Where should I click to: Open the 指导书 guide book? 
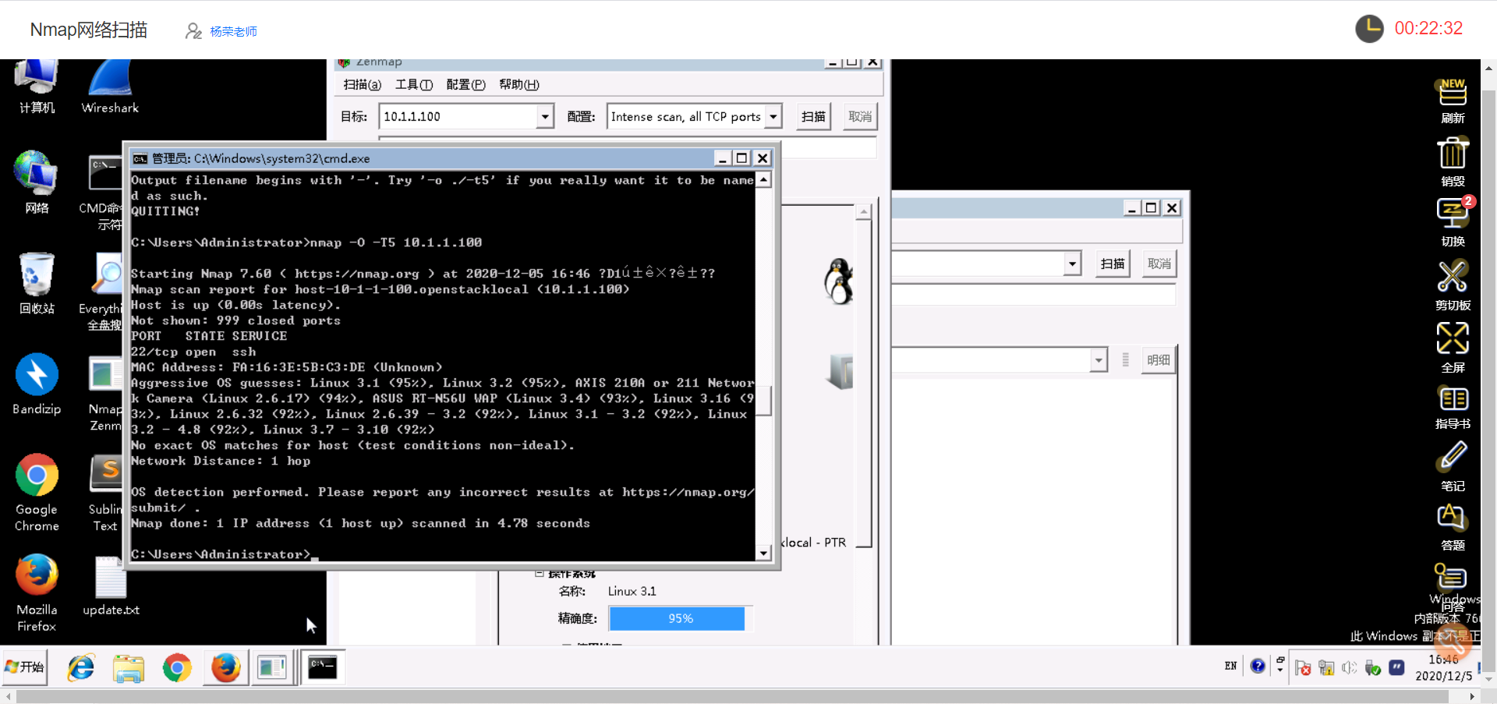1453,408
